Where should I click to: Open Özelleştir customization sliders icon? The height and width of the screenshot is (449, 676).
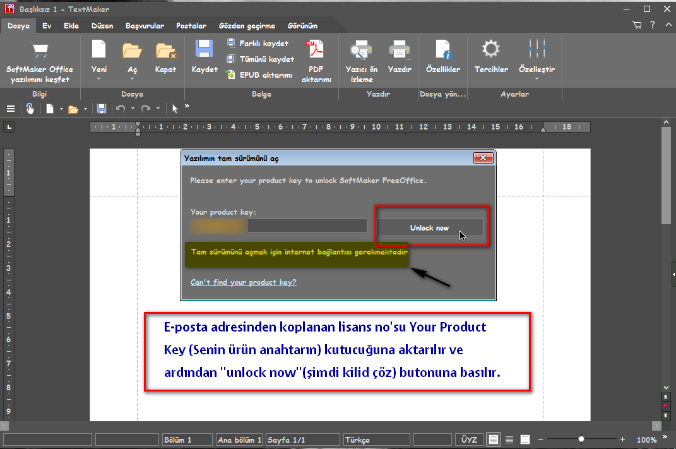[x=537, y=49]
